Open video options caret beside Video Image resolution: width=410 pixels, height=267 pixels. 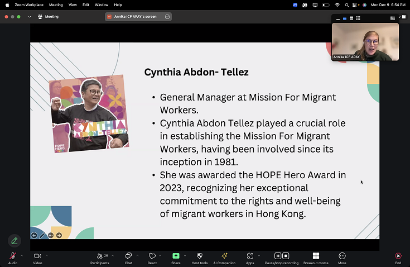(x=46, y=256)
